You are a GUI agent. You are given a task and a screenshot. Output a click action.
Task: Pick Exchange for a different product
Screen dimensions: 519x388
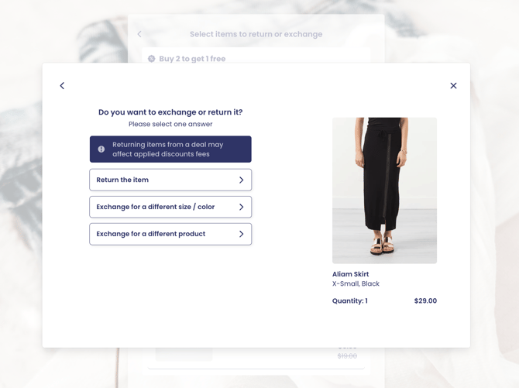tap(170, 234)
